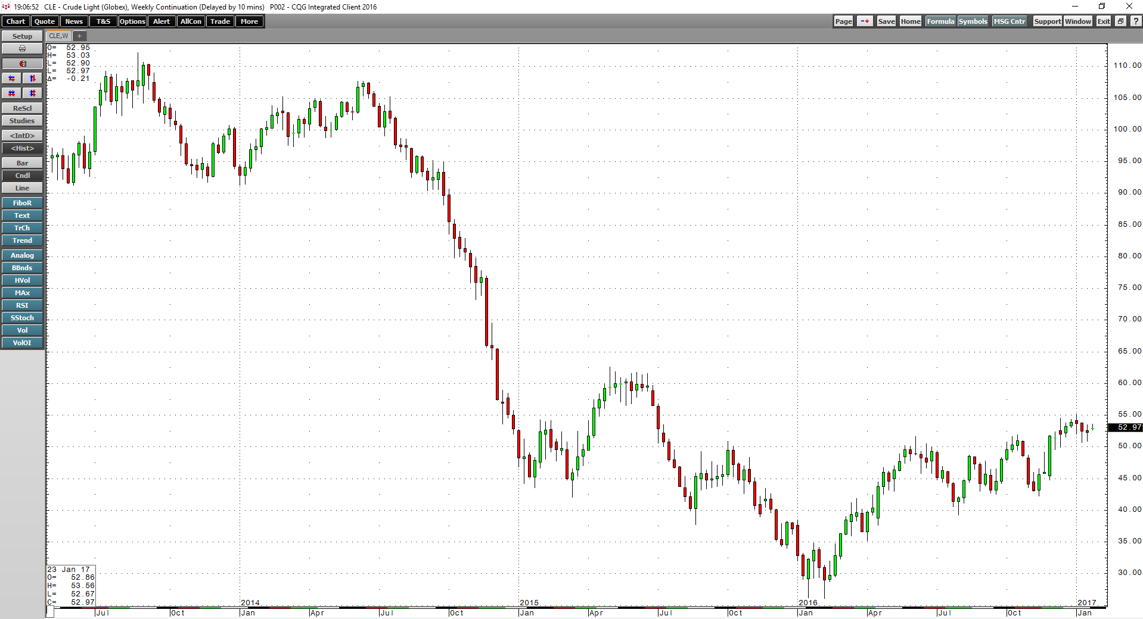1143x619 pixels.
Task: Click the Save button
Action: 886,21
